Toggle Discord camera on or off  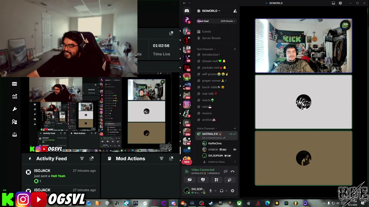point(189,180)
